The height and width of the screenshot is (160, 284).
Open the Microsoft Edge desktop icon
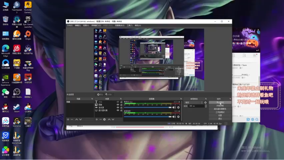6,50
